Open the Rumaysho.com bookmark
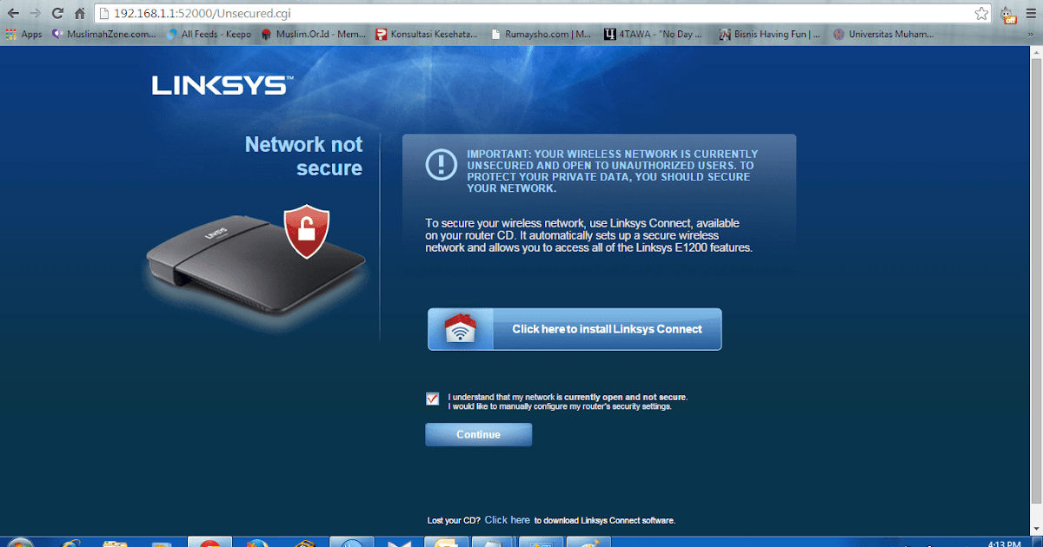This screenshot has width=1043, height=547. pyautogui.click(x=541, y=35)
